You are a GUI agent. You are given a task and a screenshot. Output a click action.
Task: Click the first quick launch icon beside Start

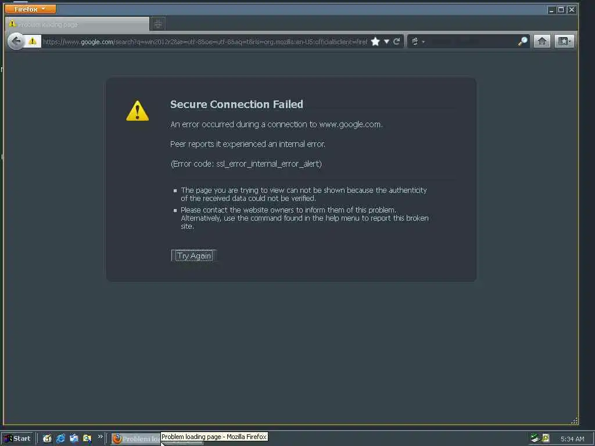pyautogui.click(x=47, y=439)
